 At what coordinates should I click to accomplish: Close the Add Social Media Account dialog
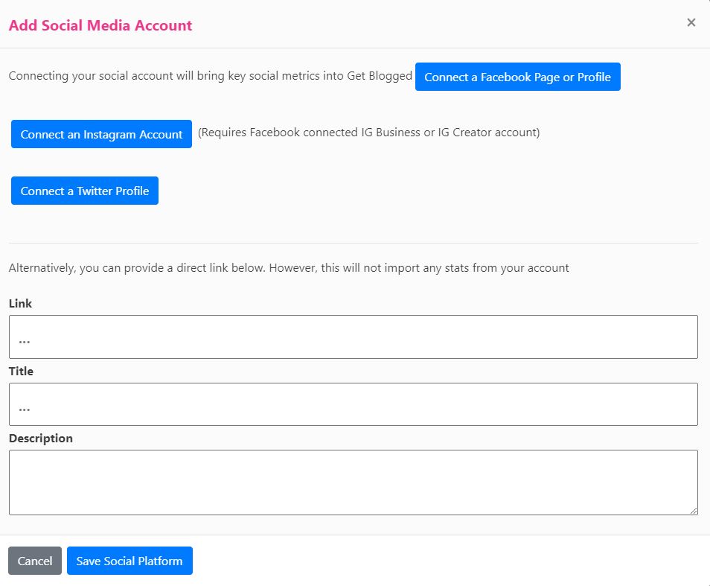[x=691, y=22]
